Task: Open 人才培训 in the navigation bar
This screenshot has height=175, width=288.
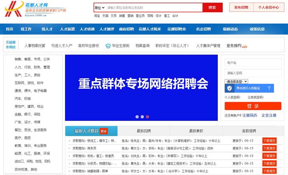Action: tap(87, 29)
